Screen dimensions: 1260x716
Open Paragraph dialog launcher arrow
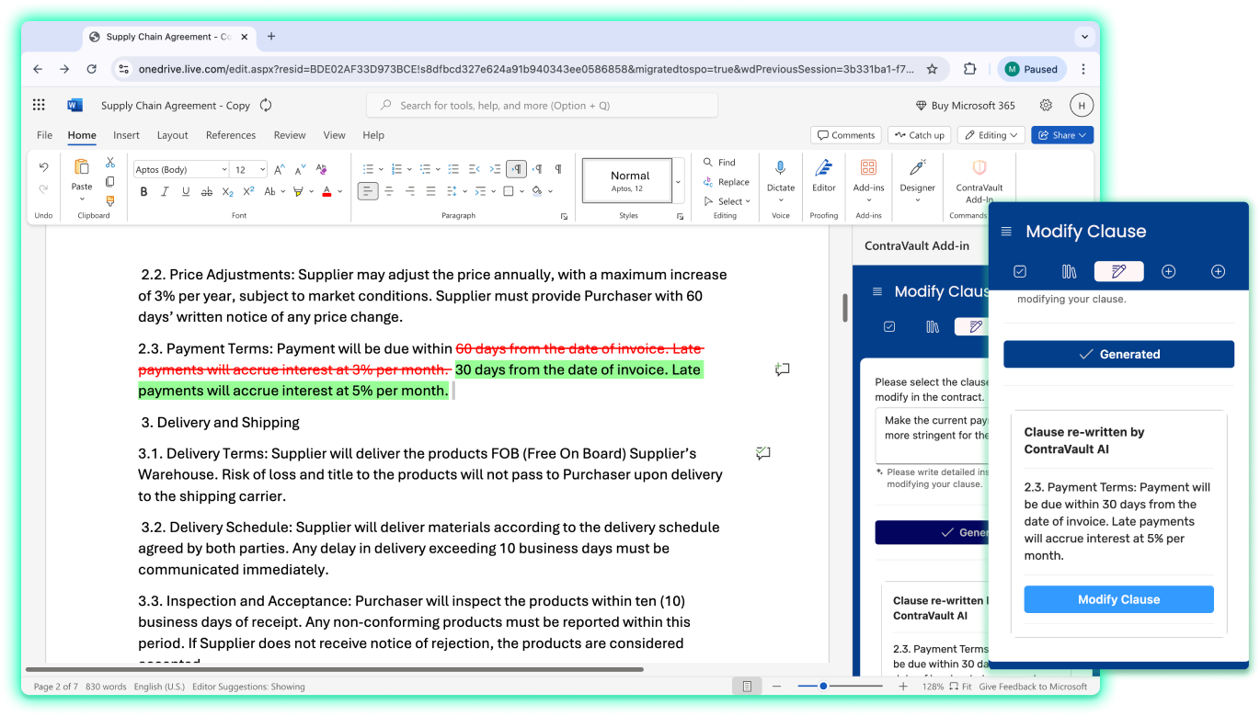[x=564, y=216]
